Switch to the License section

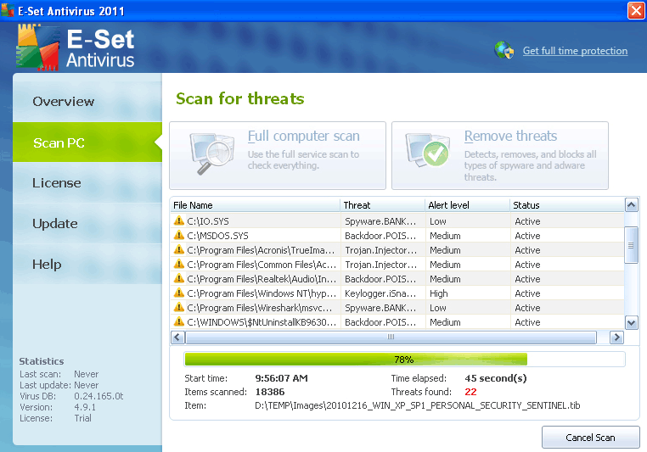tap(57, 183)
